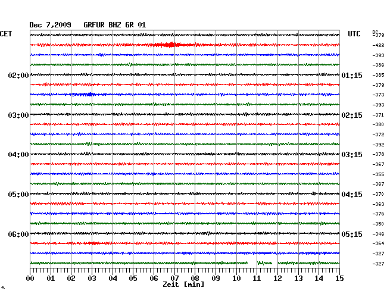
Task: Click the date label 'Dec 7,2009'
Action: point(51,25)
